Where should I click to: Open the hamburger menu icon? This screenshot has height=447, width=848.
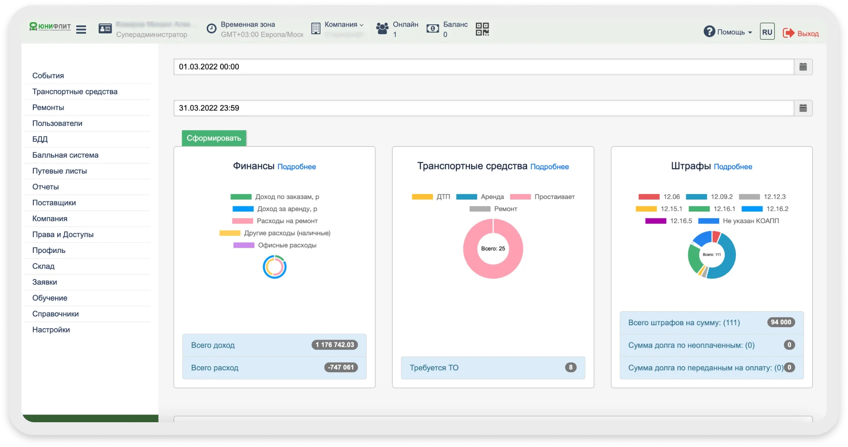(x=81, y=29)
